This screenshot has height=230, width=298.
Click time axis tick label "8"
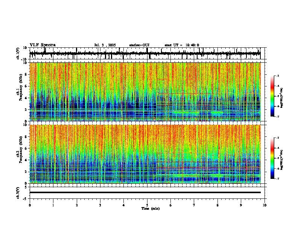click(217, 205)
